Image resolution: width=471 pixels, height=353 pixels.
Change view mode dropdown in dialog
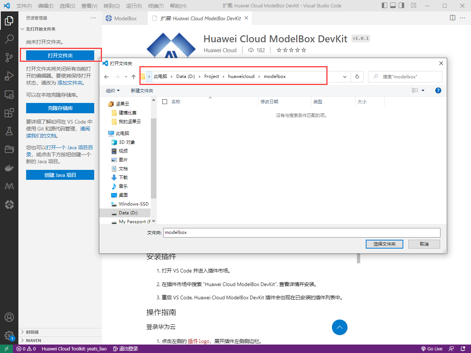423,90
